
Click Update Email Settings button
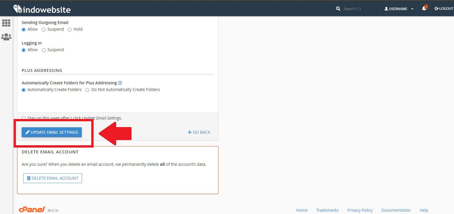pos(52,132)
